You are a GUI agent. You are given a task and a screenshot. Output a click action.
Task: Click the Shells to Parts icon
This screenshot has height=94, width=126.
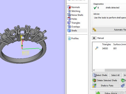coord(94,86)
